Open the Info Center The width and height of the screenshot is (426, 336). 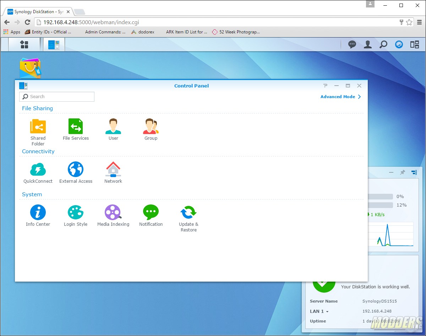click(x=38, y=215)
